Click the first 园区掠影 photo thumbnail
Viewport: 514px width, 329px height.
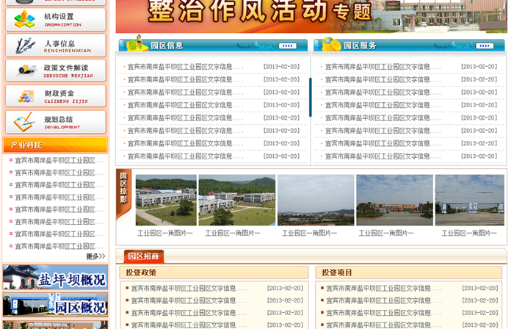tap(166, 200)
